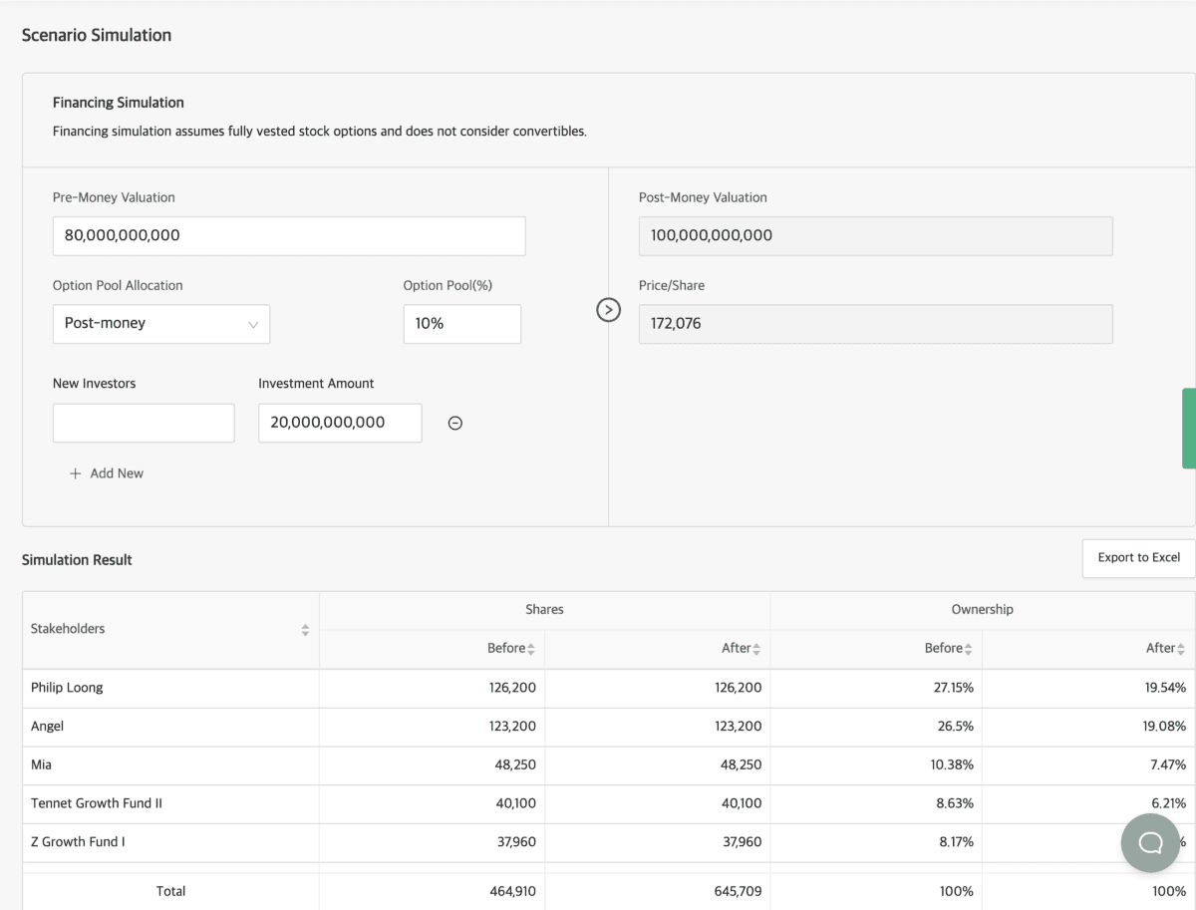Click the Price/Share value field
This screenshot has height=910, width=1196.
pos(876,324)
